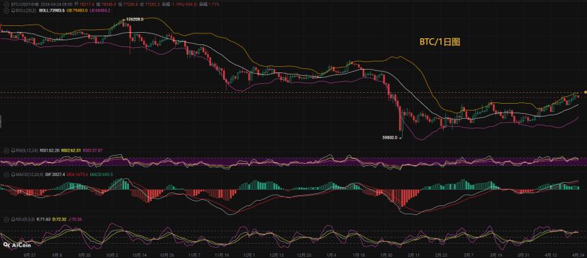Set alert using KDJ bell icon
This screenshot has width=587, height=258.
(x=13, y=218)
